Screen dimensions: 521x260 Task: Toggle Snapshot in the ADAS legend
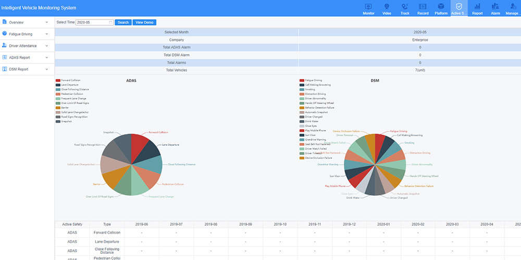63,121
